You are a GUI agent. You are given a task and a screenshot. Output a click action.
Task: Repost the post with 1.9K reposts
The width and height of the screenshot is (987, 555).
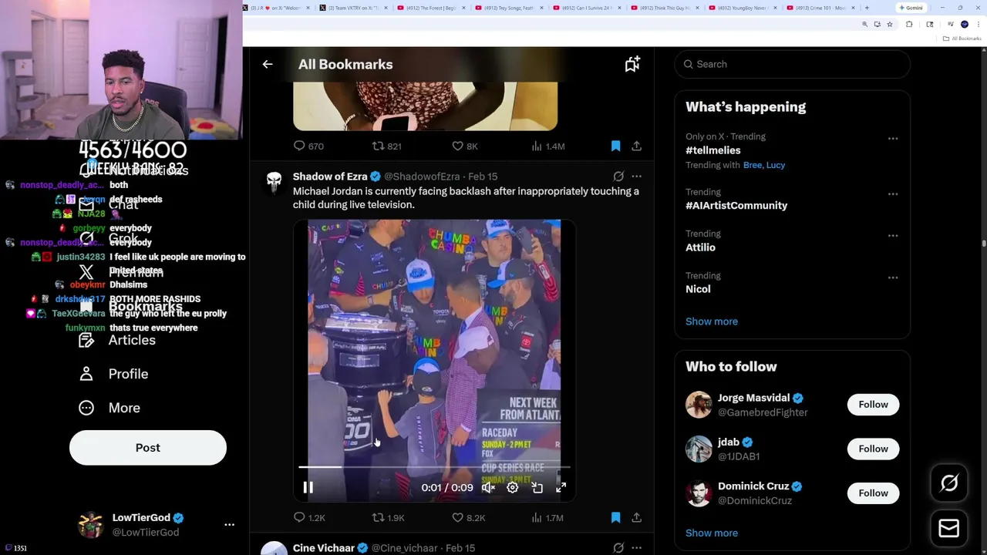(x=388, y=518)
